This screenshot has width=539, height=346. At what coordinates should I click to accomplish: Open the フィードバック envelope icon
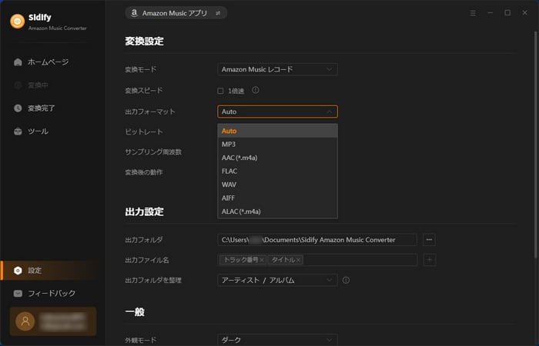[18, 294]
